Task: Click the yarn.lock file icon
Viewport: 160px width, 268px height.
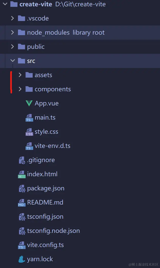Action: click(x=22, y=259)
